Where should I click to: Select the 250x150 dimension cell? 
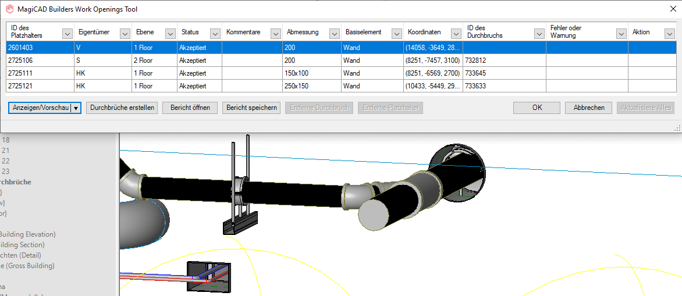pyautogui.click(x=311, y=86)
